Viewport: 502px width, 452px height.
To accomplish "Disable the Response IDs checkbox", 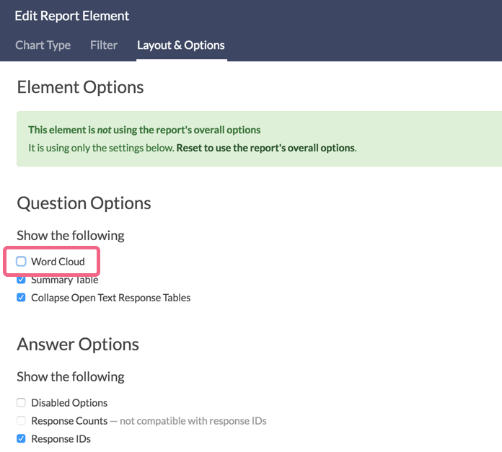I will (22, 438).
